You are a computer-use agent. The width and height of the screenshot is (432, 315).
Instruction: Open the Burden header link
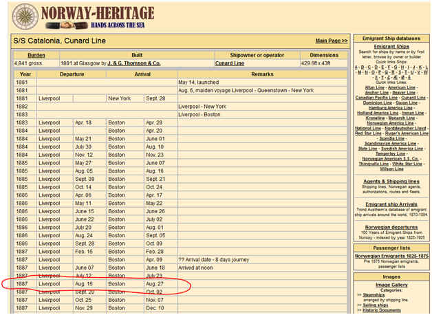[x=36, y=55]
